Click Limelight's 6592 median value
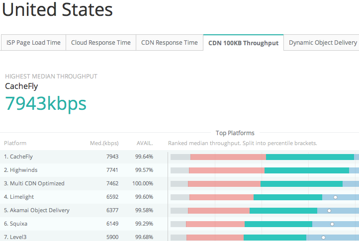 pyautogui.click(x=112, y=197)
